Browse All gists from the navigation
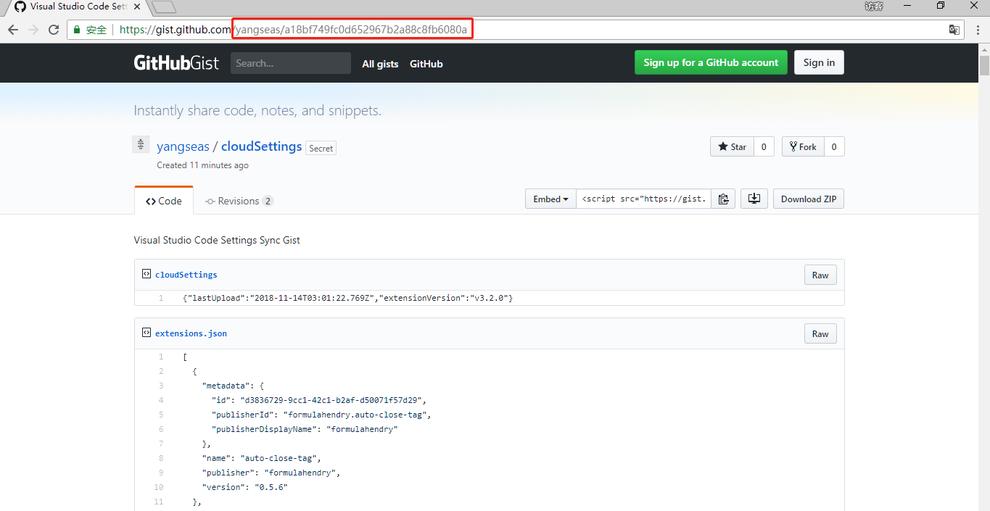The image size is (990, 511). (380, 64)
